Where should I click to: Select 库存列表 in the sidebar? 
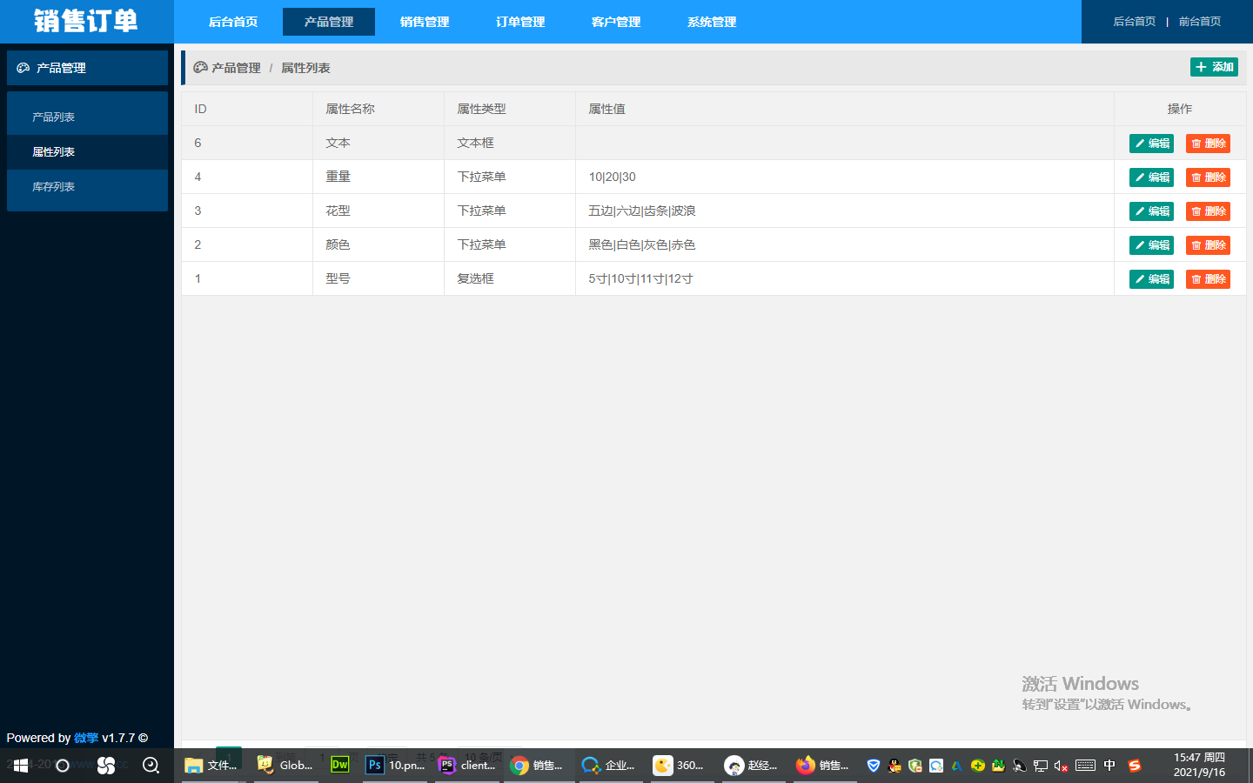point(54,187)
